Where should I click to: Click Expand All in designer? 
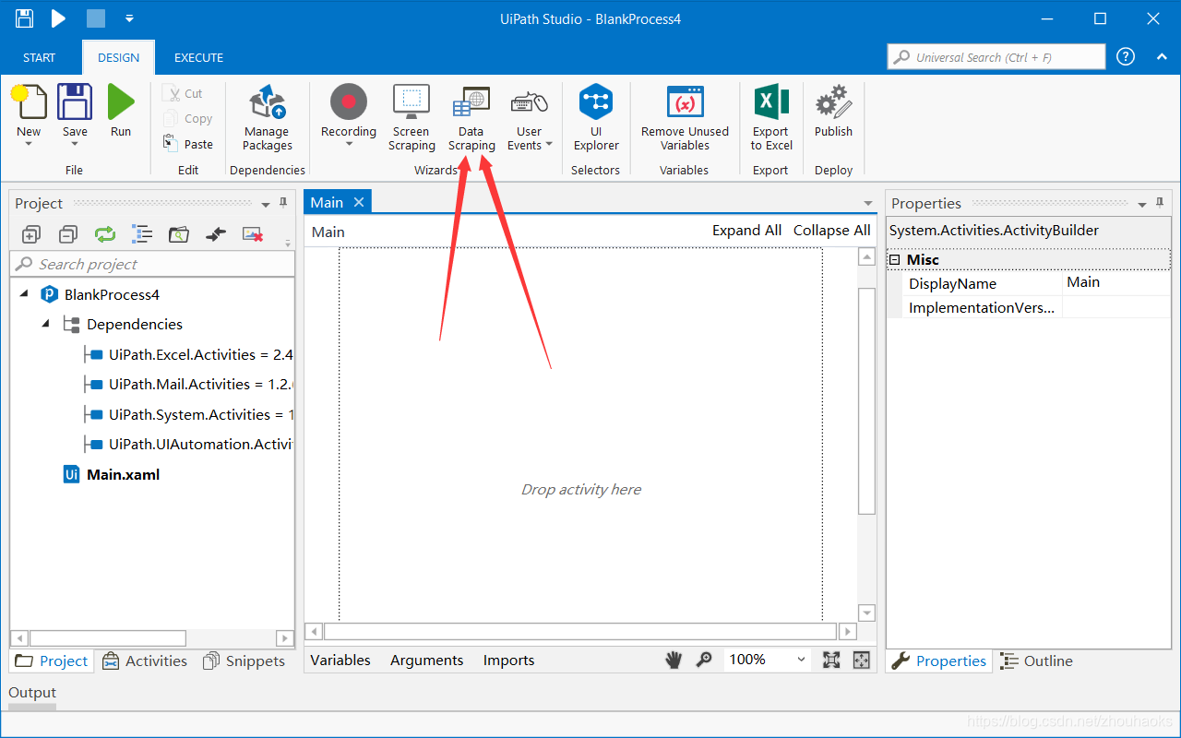tap(746, 231)
